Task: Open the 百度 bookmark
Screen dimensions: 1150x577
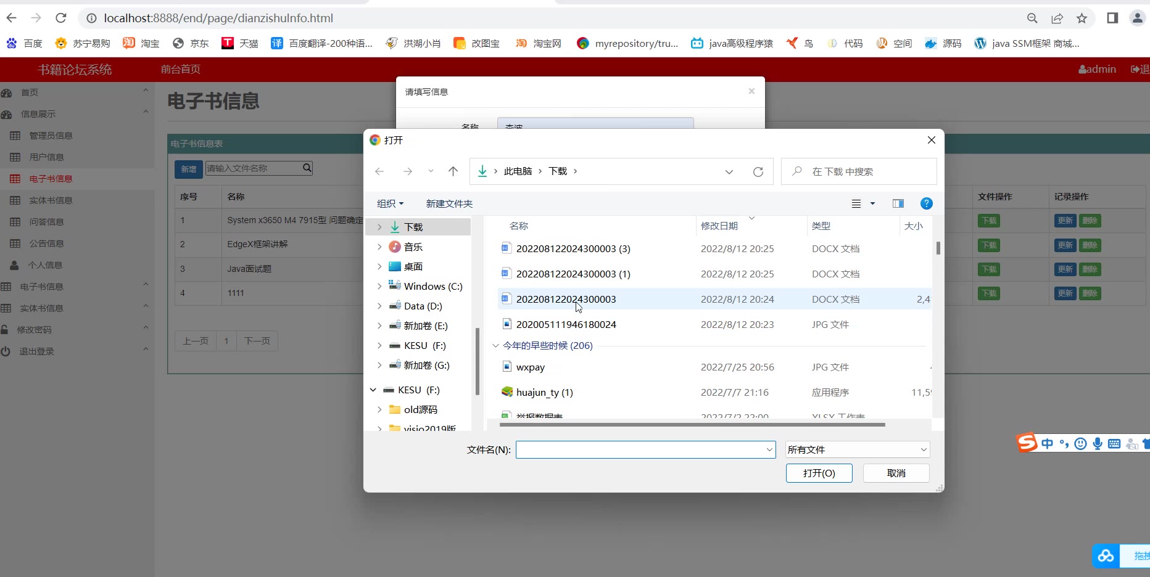Action: point(24,43)
